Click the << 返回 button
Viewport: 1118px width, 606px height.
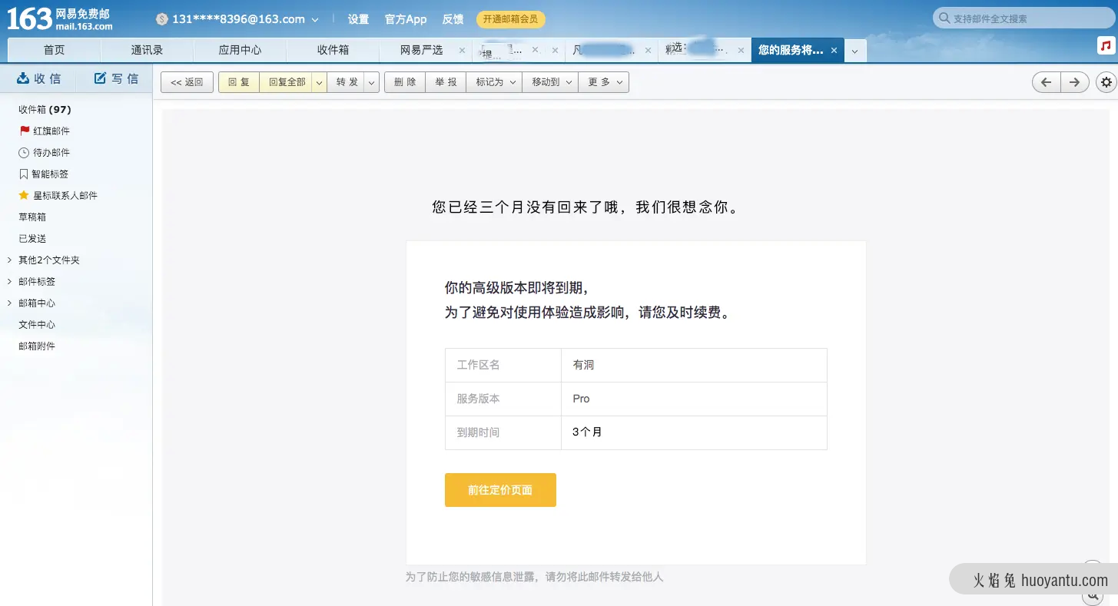pos(187,82)
